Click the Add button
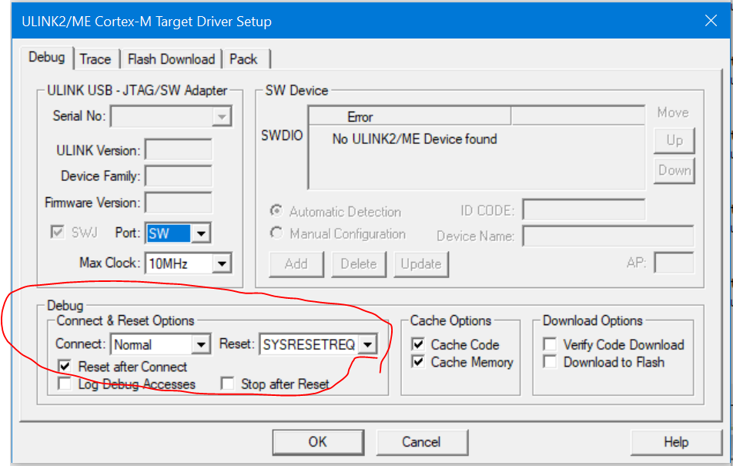The height and width of the screenshot is (466, 733). 296,264
